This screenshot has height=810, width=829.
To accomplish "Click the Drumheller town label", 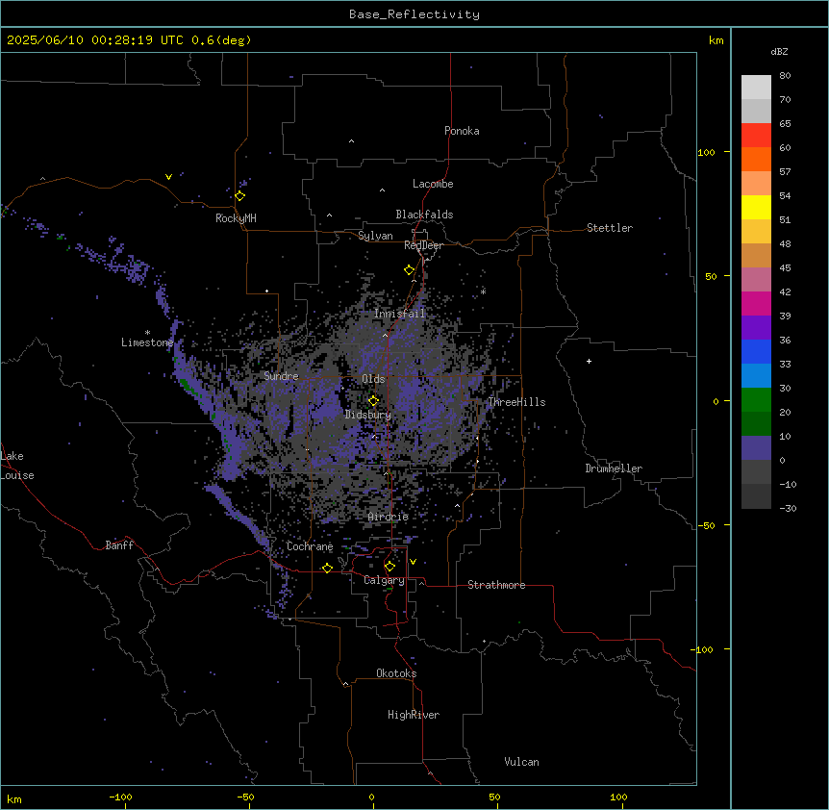I will (614, 468).
